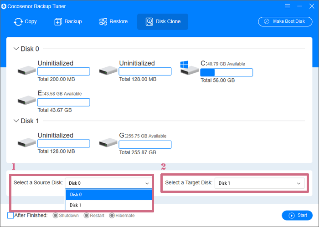
Task: Click the 'After Finished:' label
Action: pyautogui.click(x=31, y=215)
